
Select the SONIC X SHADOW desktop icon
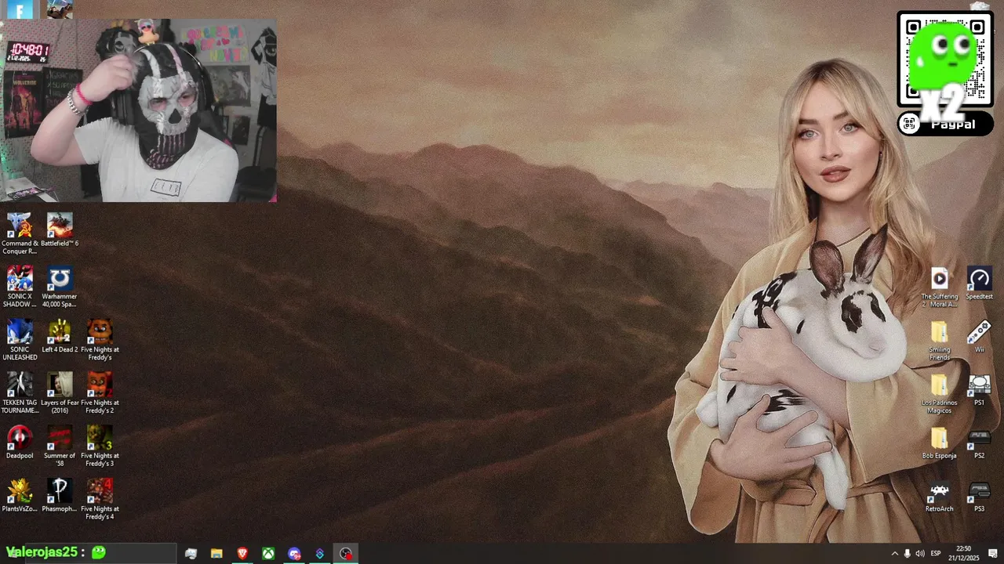coord(20,287)
